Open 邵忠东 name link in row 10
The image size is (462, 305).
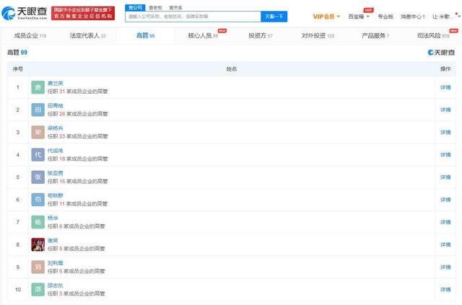pyautogui.click(x=56, y=286)
